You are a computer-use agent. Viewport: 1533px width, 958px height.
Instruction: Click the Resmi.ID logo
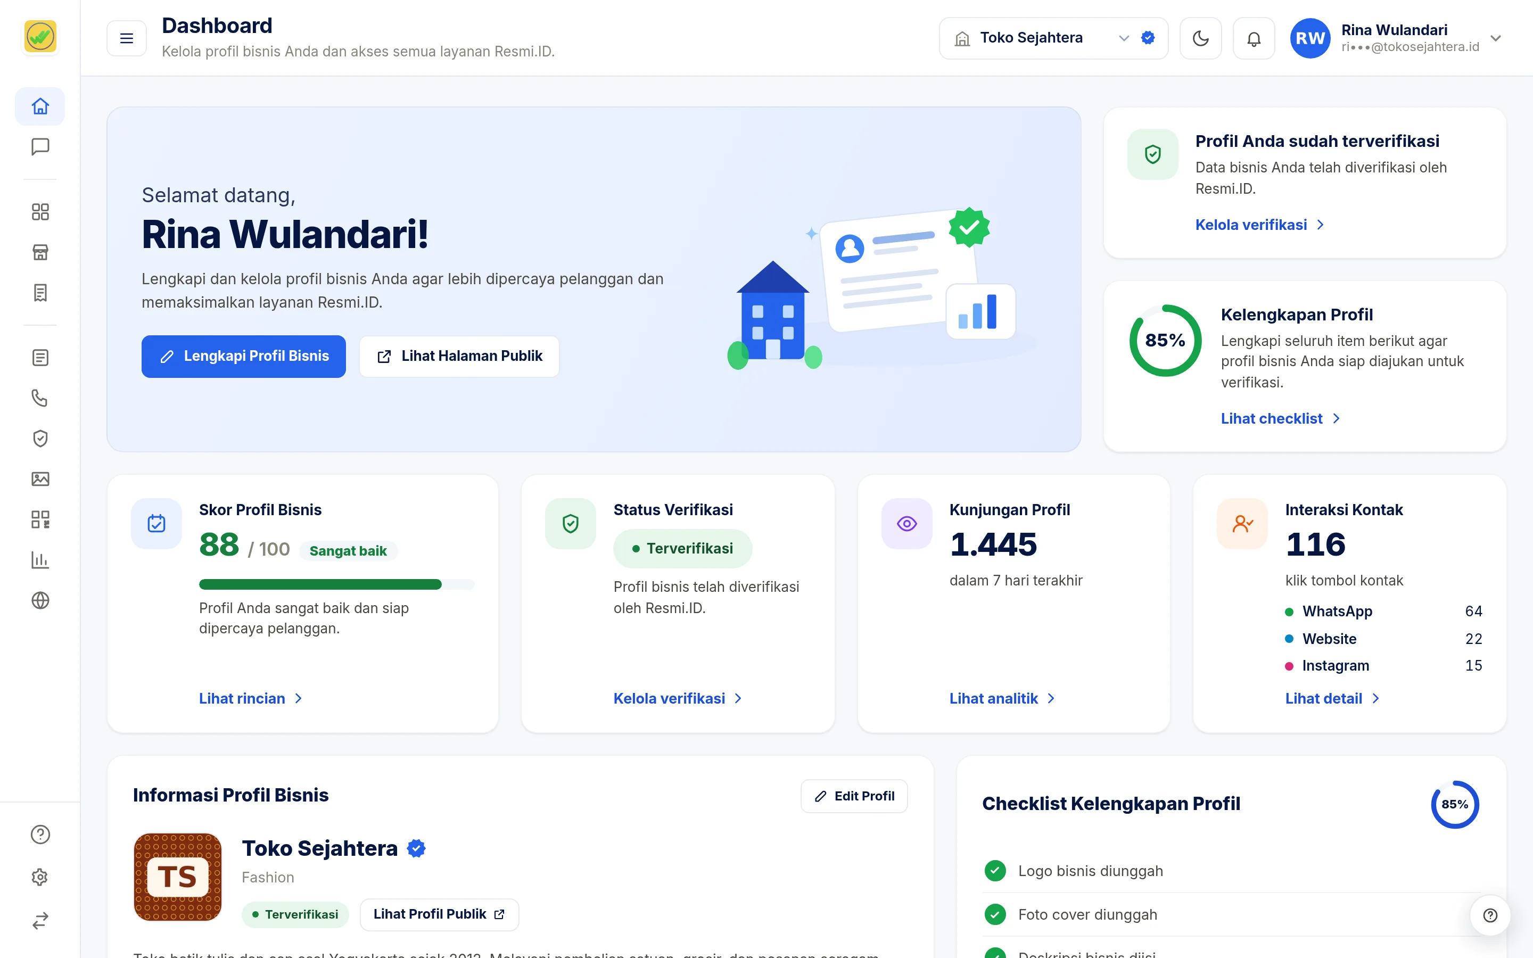pos(40,36)
